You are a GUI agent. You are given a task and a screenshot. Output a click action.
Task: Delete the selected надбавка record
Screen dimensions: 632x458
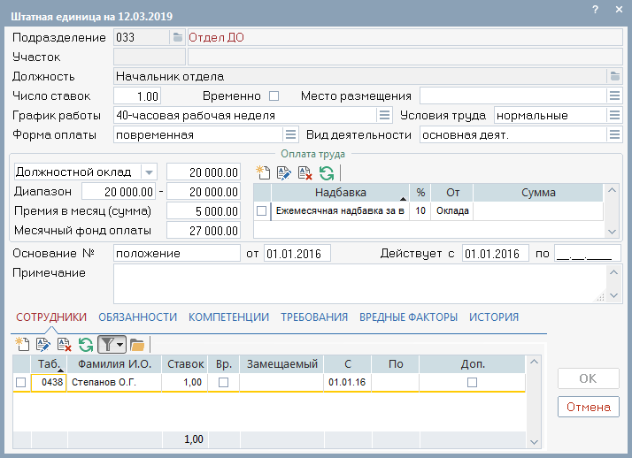pos(305,173)
